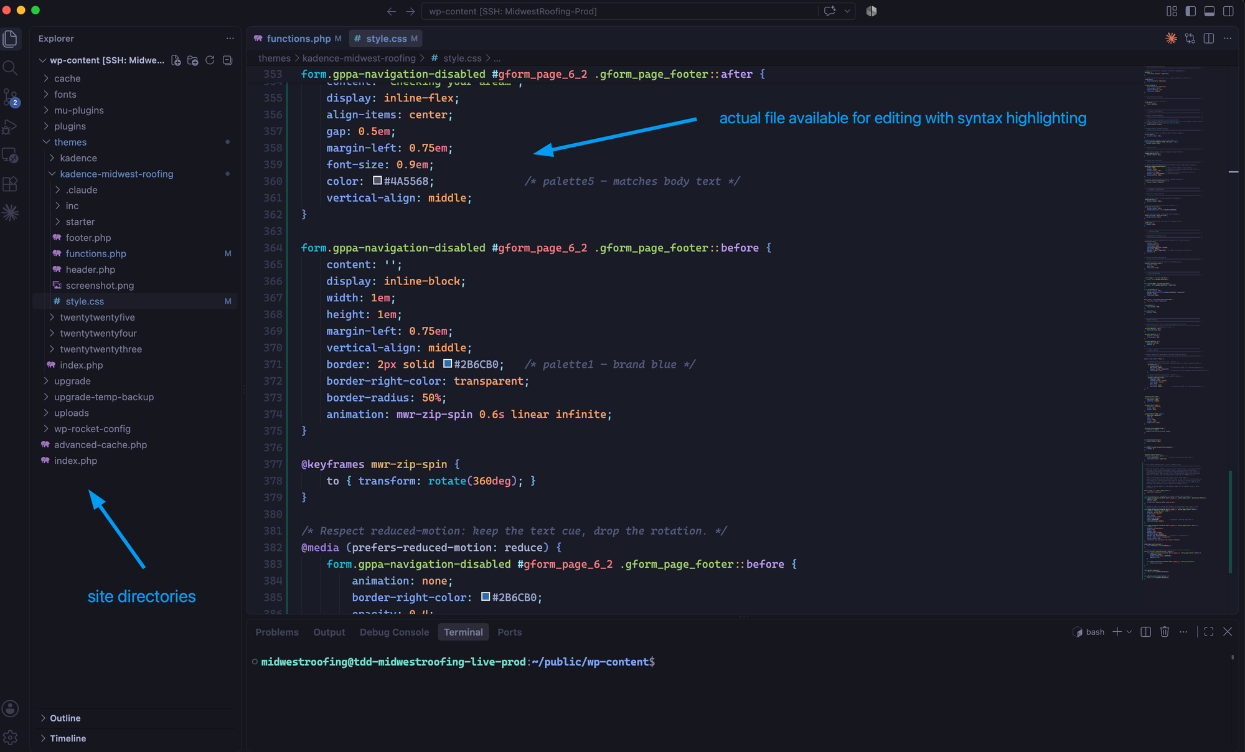Switch to the functions.php editor tab

coord(298,39)
